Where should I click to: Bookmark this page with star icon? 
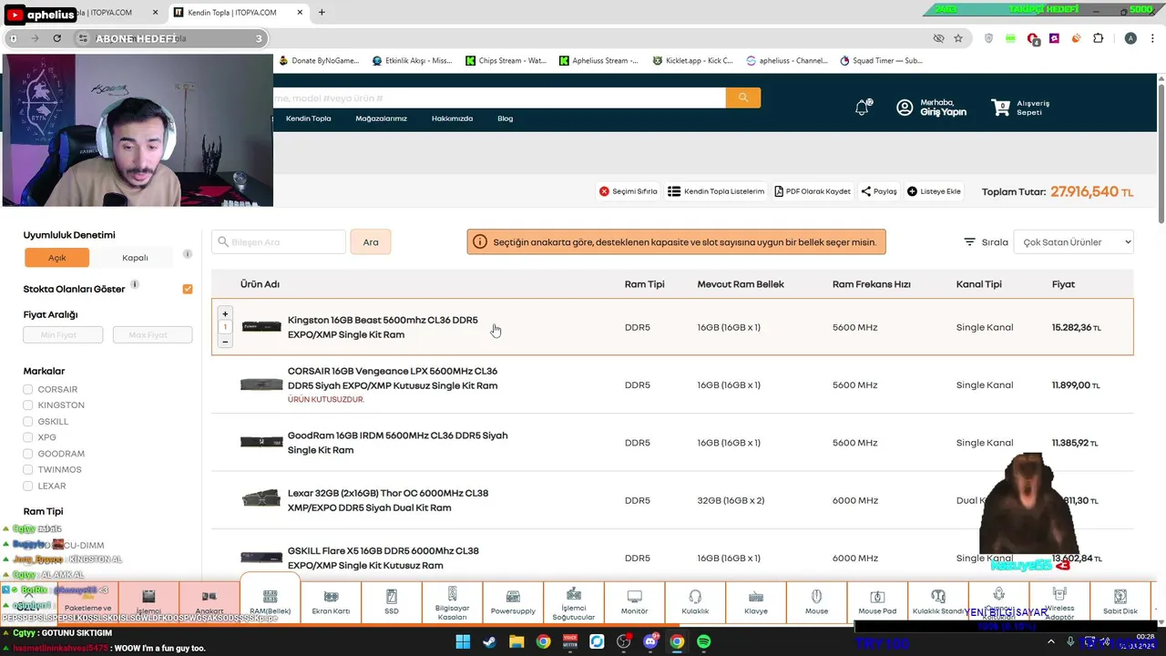(x=958, y=39)
